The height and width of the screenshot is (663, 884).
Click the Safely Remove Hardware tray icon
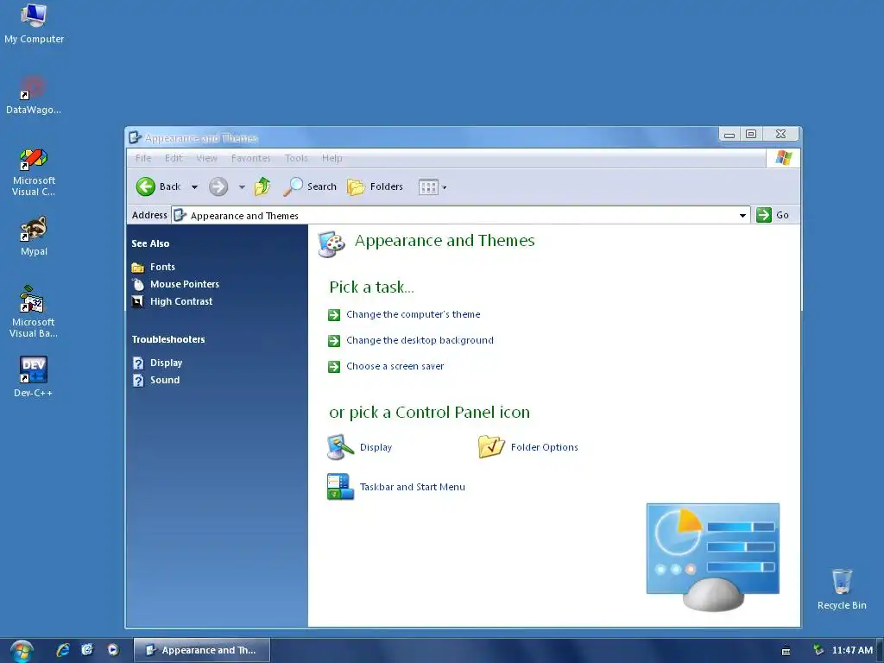click(818, 650)
